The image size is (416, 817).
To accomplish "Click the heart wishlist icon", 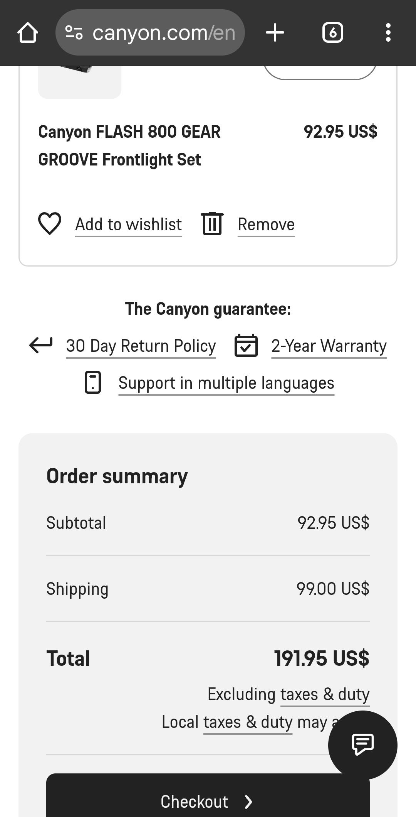I will point(50,224).
